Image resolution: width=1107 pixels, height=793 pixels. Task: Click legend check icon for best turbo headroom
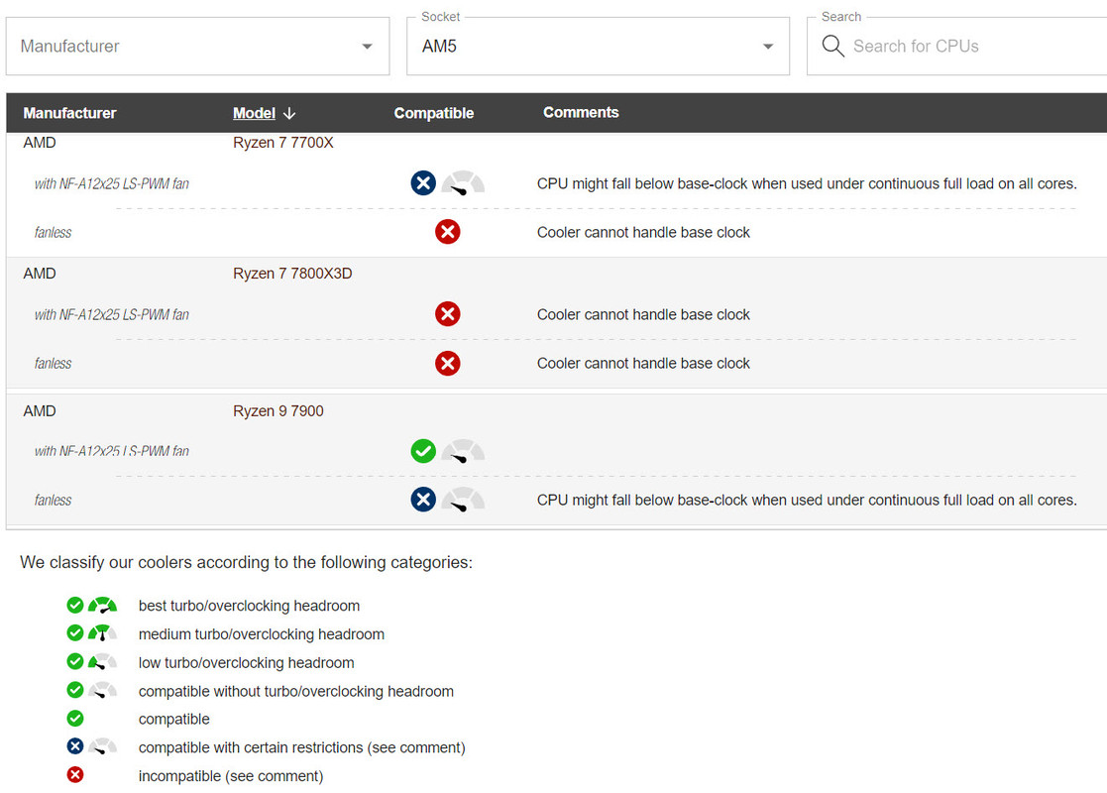[x=75, y=605]
